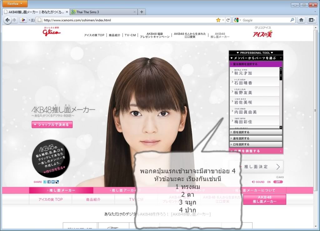Click the page icon in the address bar
The image size is (320, 231).
point(40,20)
